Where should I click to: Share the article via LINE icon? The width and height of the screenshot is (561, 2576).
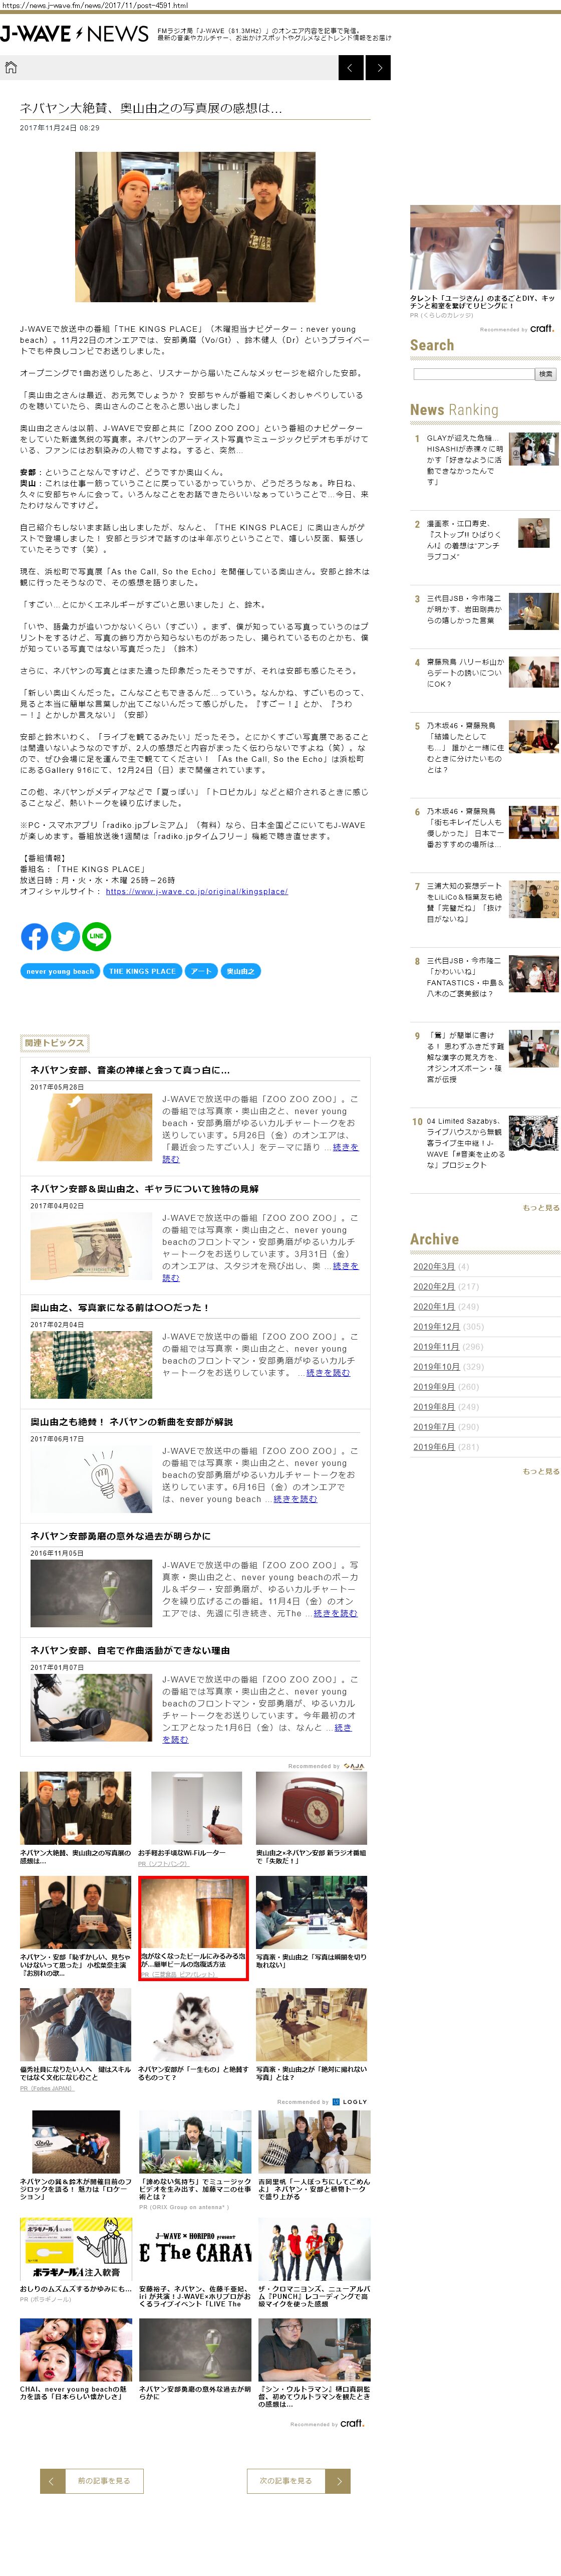[96, 936]
